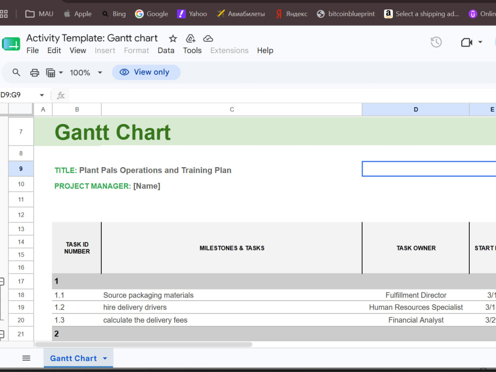Viewport: 496px width, 372px height.
Task: Open the bitcoinblueprint bookmark
Action: click(x=346, y=14)
